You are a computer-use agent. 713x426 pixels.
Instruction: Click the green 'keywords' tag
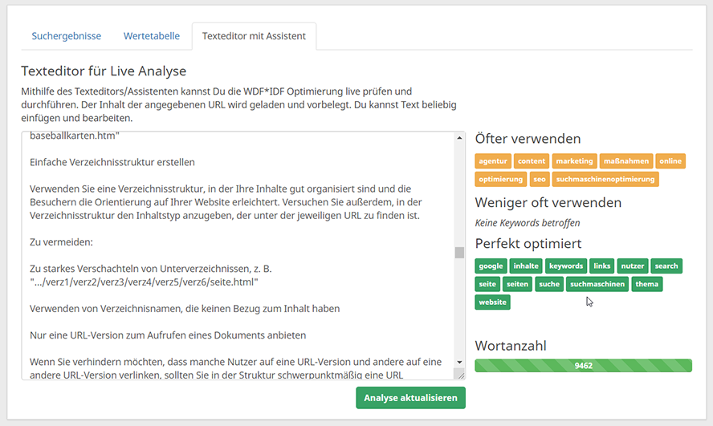click(x=566, y=266)
